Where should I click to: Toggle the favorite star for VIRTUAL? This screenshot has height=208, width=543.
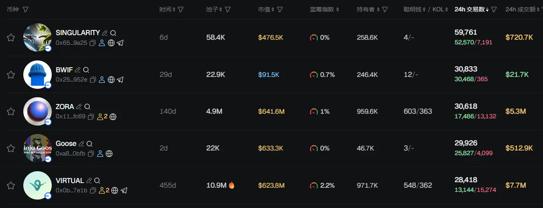pos(11,186)
